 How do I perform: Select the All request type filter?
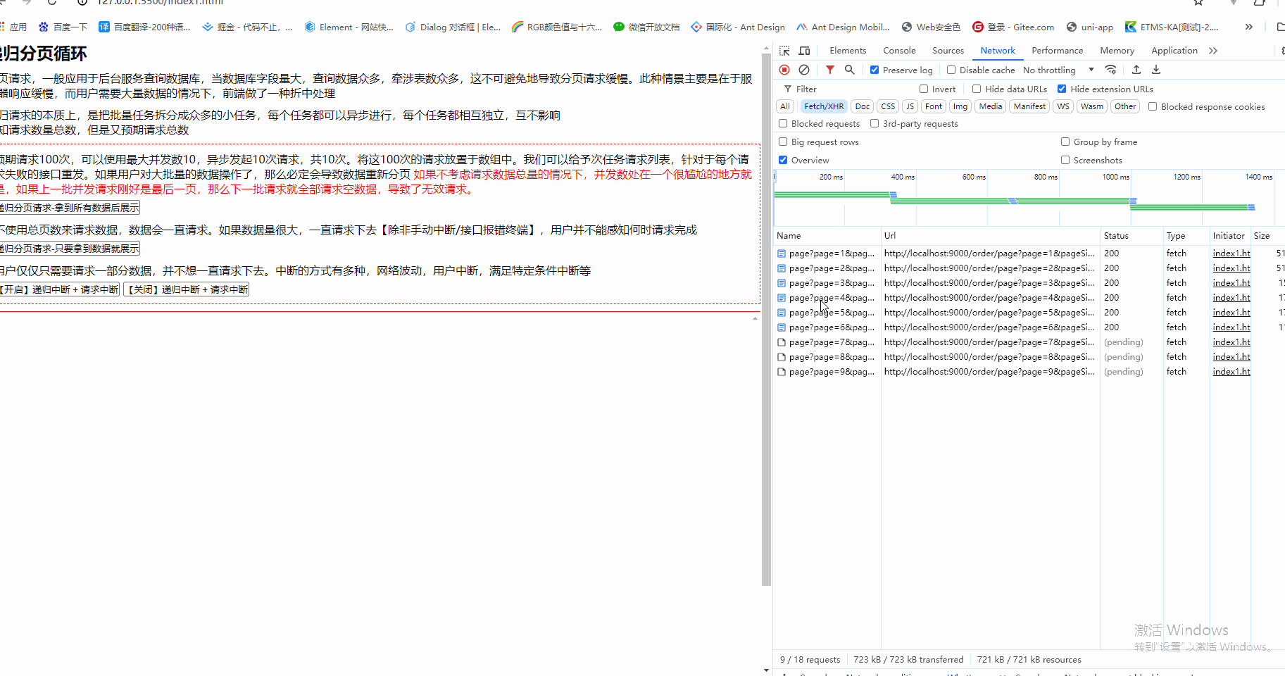click(x=785, y=106)
